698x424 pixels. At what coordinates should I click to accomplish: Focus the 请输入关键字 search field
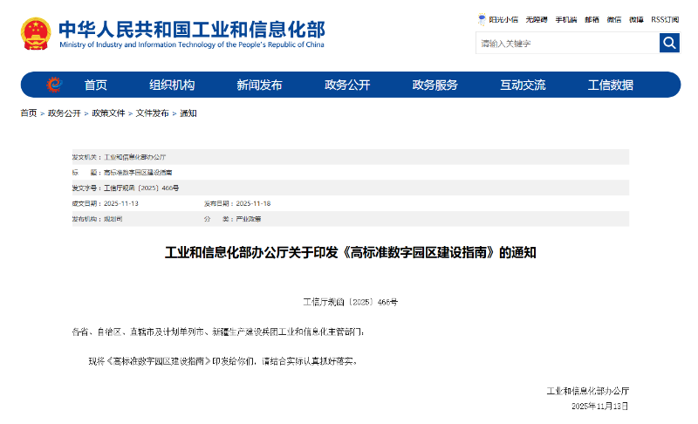[568, 43]
